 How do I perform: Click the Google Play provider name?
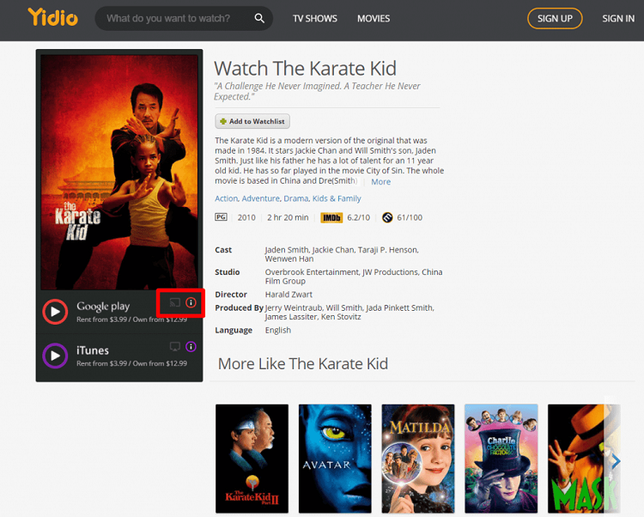pos(103,307)
